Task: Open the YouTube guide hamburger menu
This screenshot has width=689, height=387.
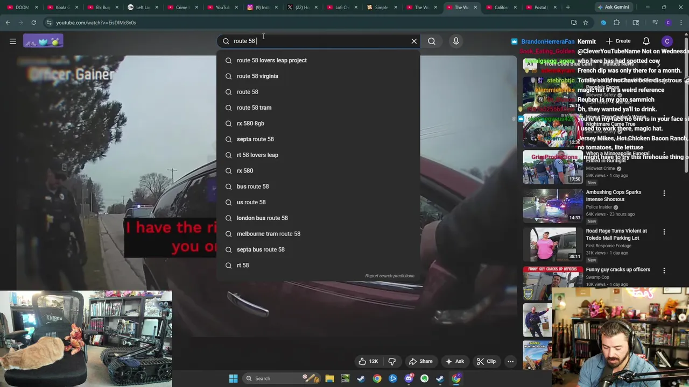Action: [x=13, y=41]
